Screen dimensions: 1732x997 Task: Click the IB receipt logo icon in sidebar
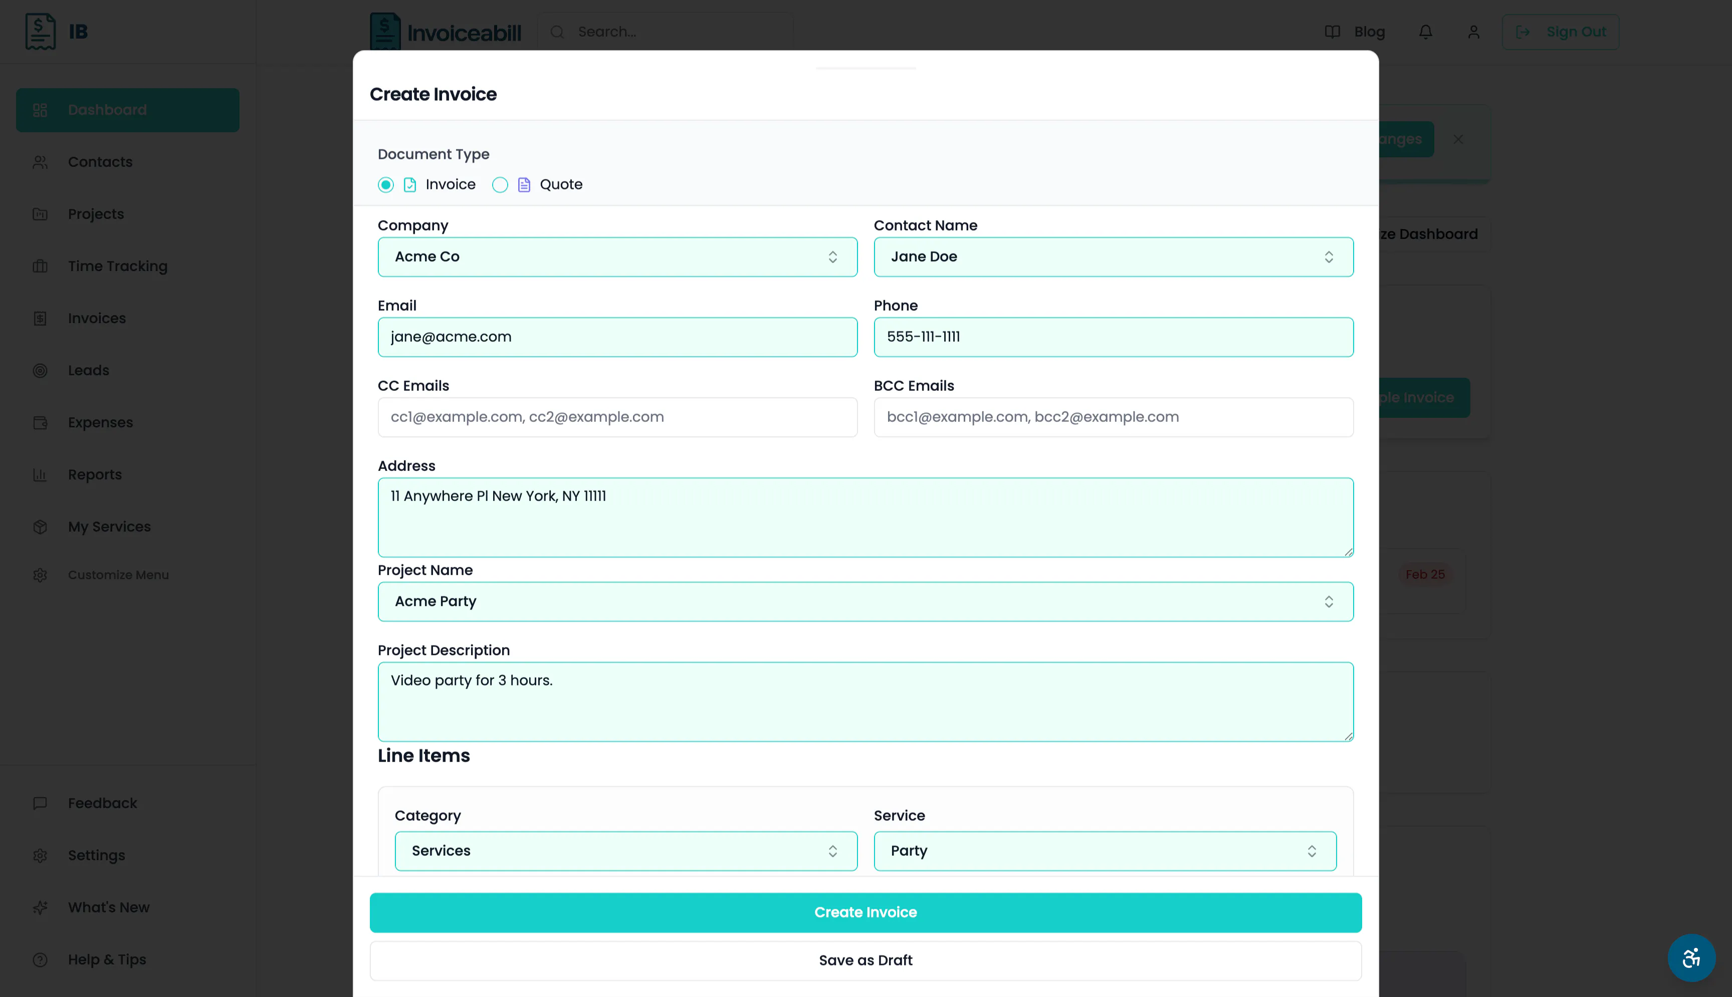pyautogui.click(x=41, y=32)
